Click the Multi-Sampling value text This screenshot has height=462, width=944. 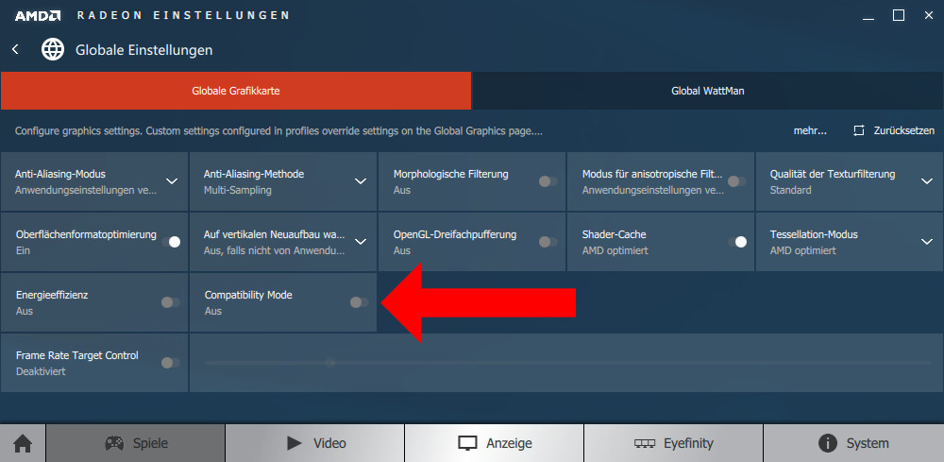click(x=238, y=190)
